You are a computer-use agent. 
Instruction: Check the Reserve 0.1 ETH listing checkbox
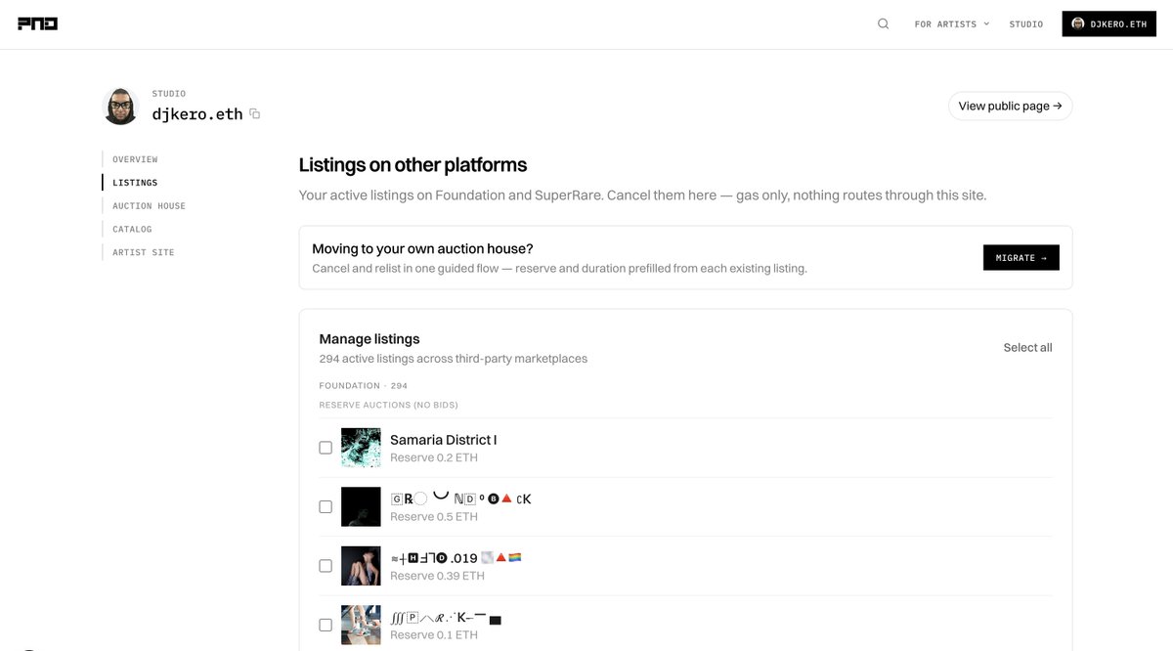[x=326, y=626]
